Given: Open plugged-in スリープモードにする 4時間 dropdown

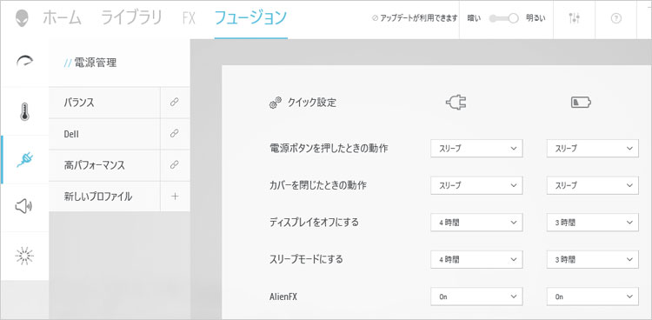Looking at the screenshot, I should coord(476,259).
